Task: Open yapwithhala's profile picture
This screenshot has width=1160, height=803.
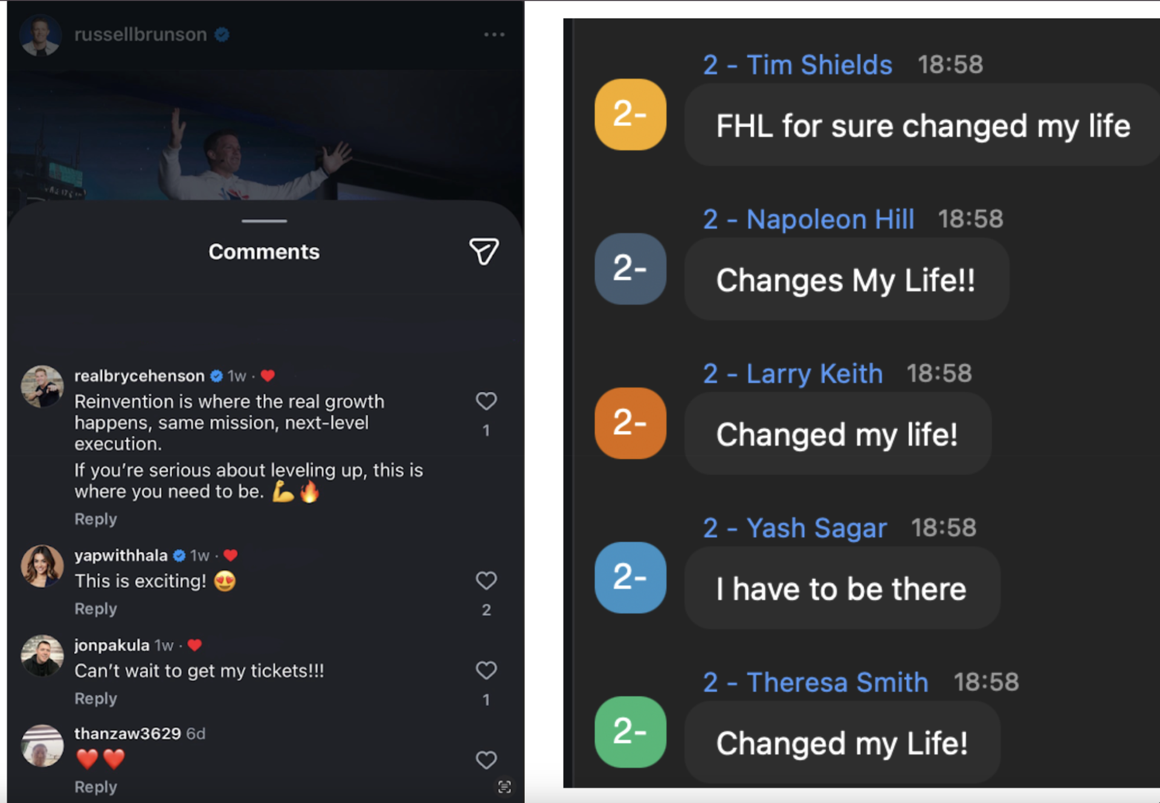Action: point(42,566)
